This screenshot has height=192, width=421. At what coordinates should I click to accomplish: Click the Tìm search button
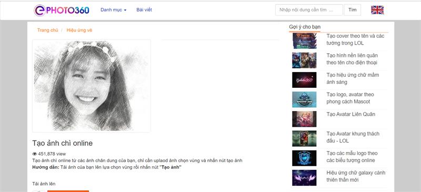click(352, 10)
